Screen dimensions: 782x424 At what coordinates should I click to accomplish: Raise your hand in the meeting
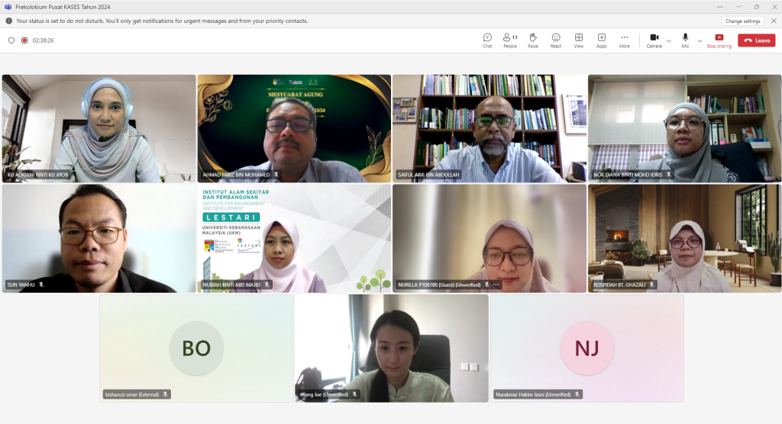coord(533,40)
